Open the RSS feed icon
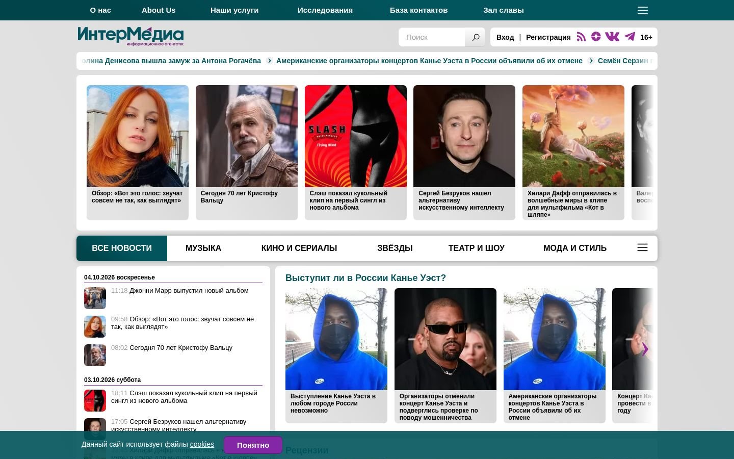734x459 pixels. coord(581,37)
